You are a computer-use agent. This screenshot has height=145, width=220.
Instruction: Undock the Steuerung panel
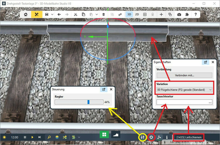104,89
